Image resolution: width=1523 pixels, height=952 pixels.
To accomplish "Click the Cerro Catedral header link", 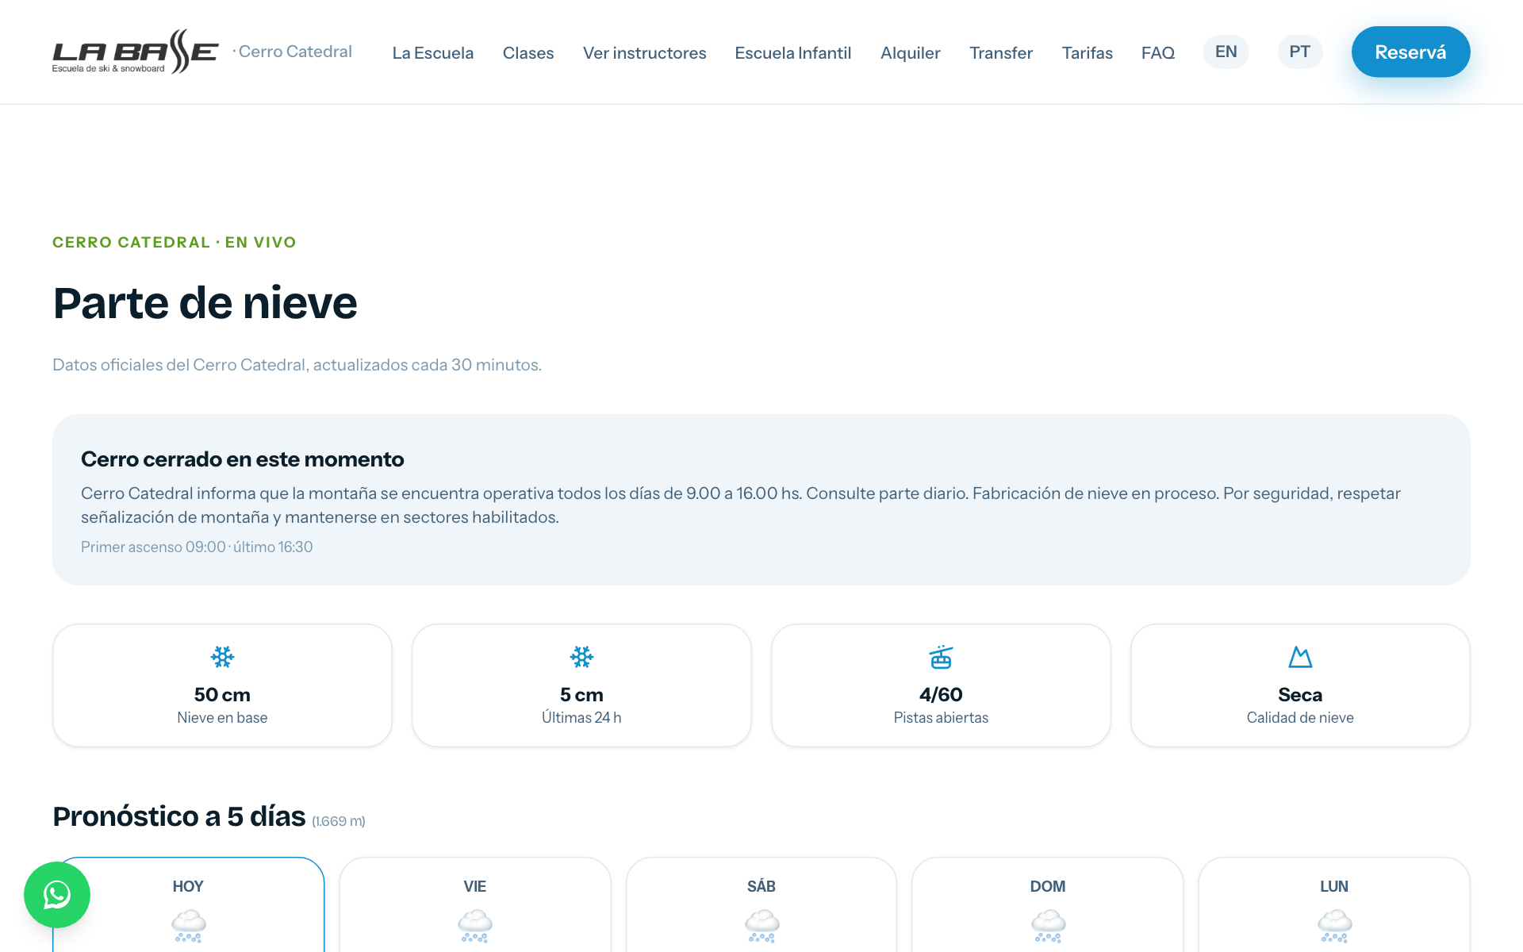I will coord(293,52).
